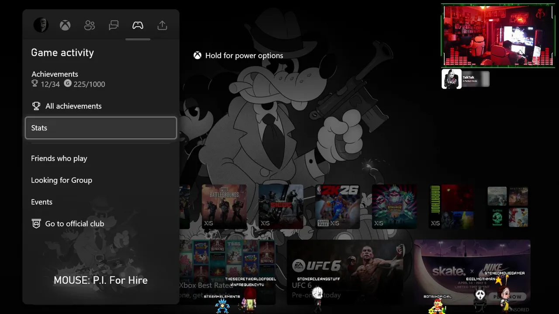Click the webcam stream overlay
Viewport: 559px width, 314px height.
coord(498,35)
